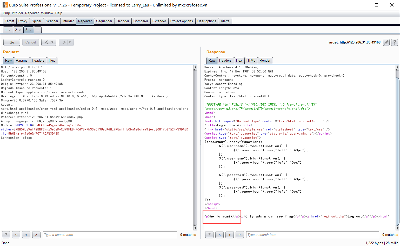This screenshot has height=247, width=400.
Task: Switch to the Comparer tab
Action: click(141, 21)
